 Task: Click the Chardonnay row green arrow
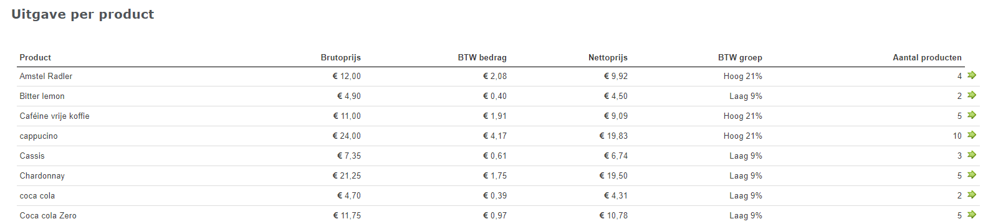[x=971, y=175]
